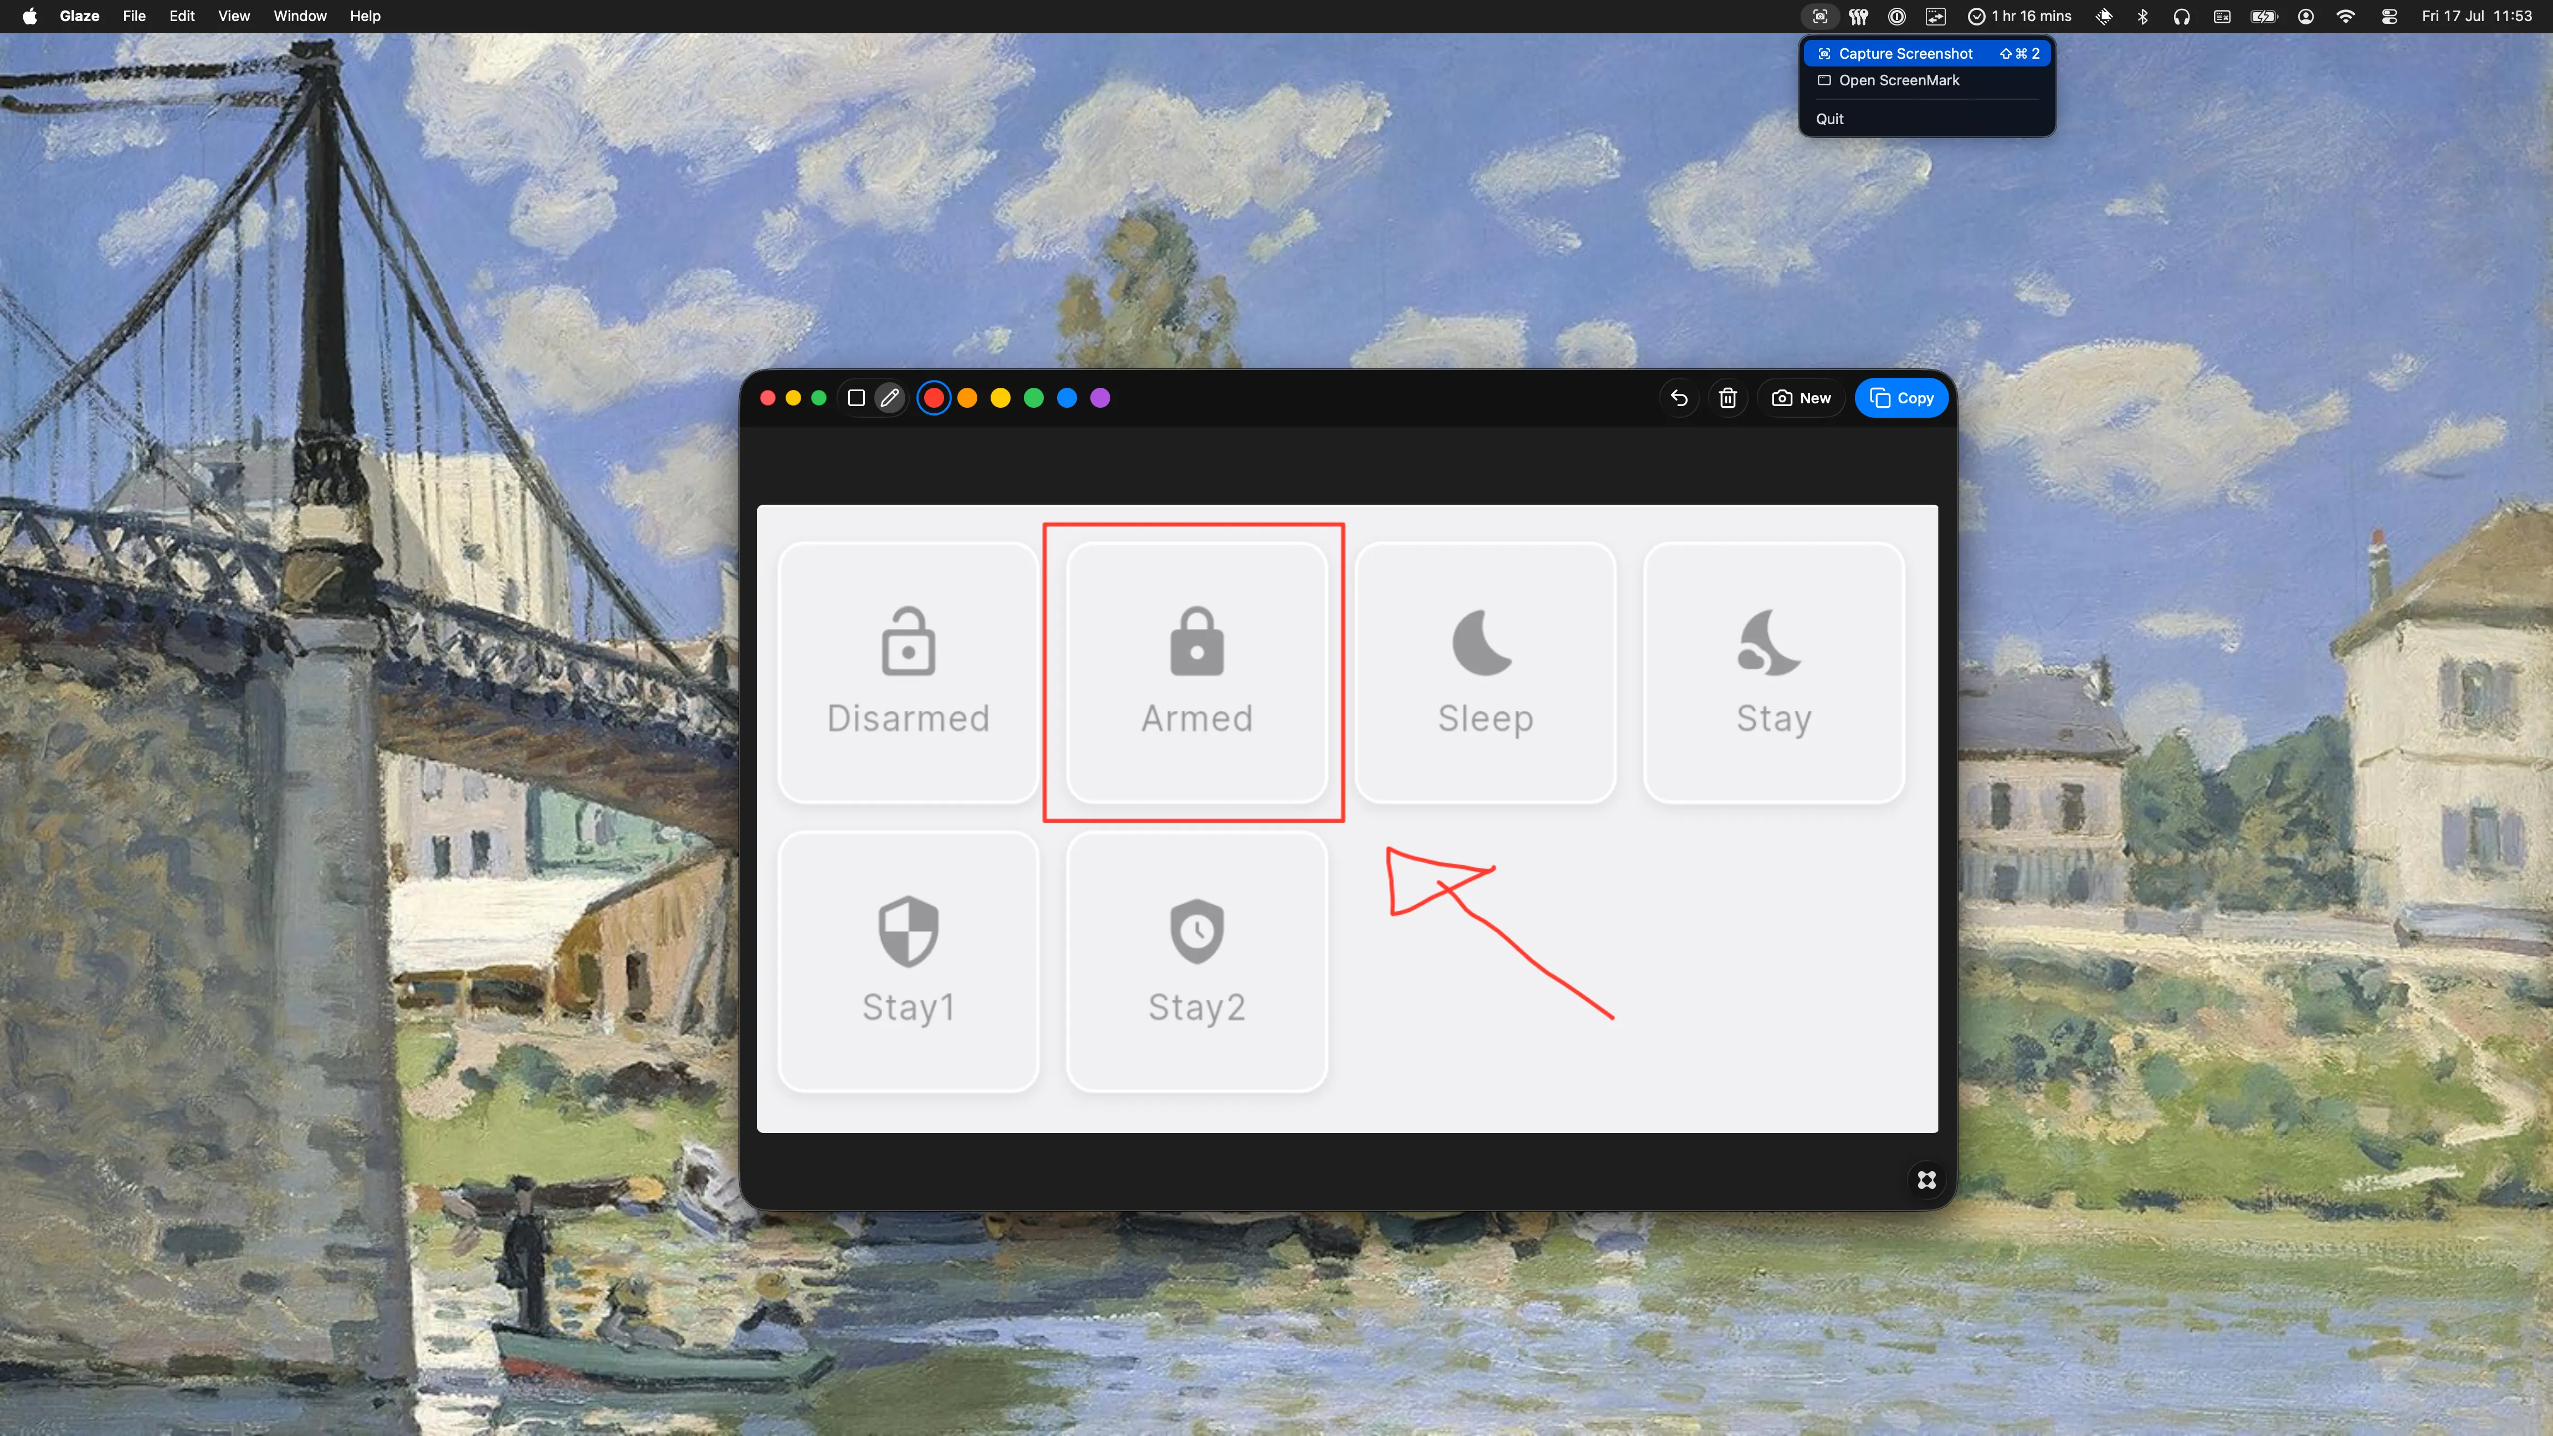Open the timer showing 1 hr 16 mins
Screen dimensions: 2553x1436
2020,16
